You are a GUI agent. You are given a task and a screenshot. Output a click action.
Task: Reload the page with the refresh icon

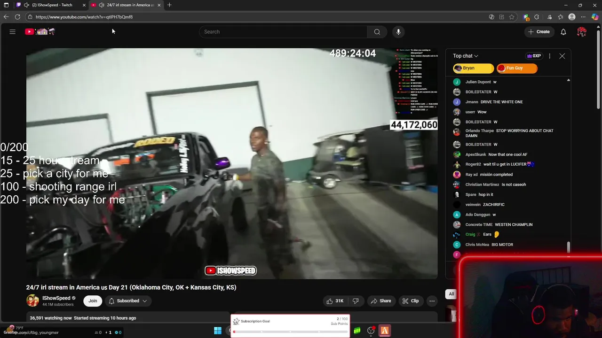click(17, 17)
